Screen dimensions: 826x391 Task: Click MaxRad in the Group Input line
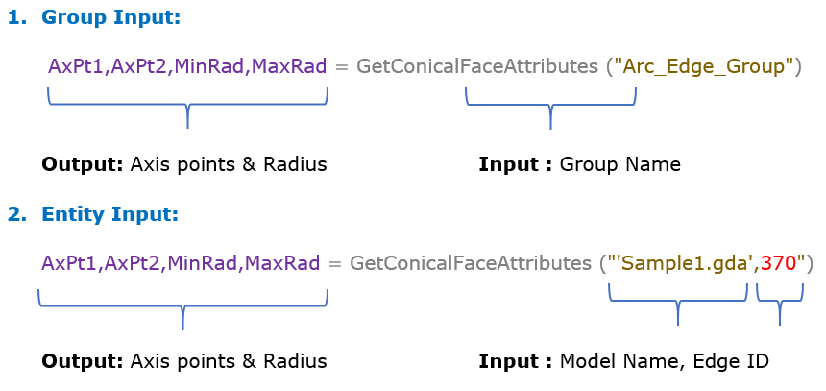288,67
